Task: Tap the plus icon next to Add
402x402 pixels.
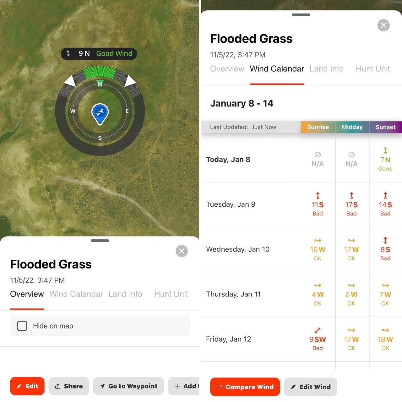Action: coord(178,386)
